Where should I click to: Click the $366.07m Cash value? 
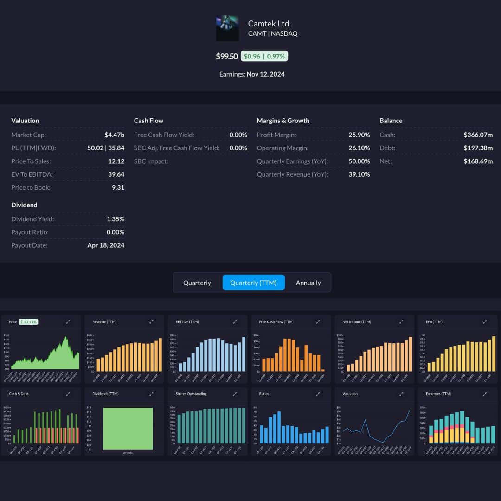tap(478, 135)
